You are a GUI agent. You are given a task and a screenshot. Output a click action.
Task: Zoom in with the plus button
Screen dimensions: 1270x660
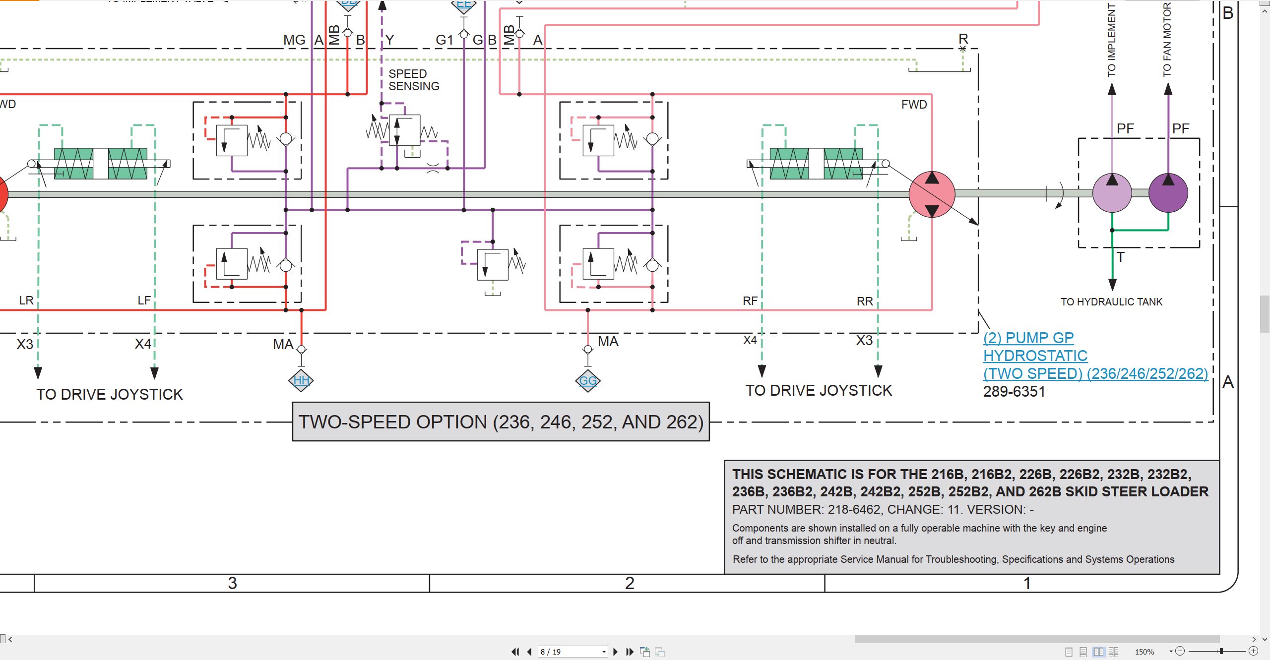(x=1253, y=651)
